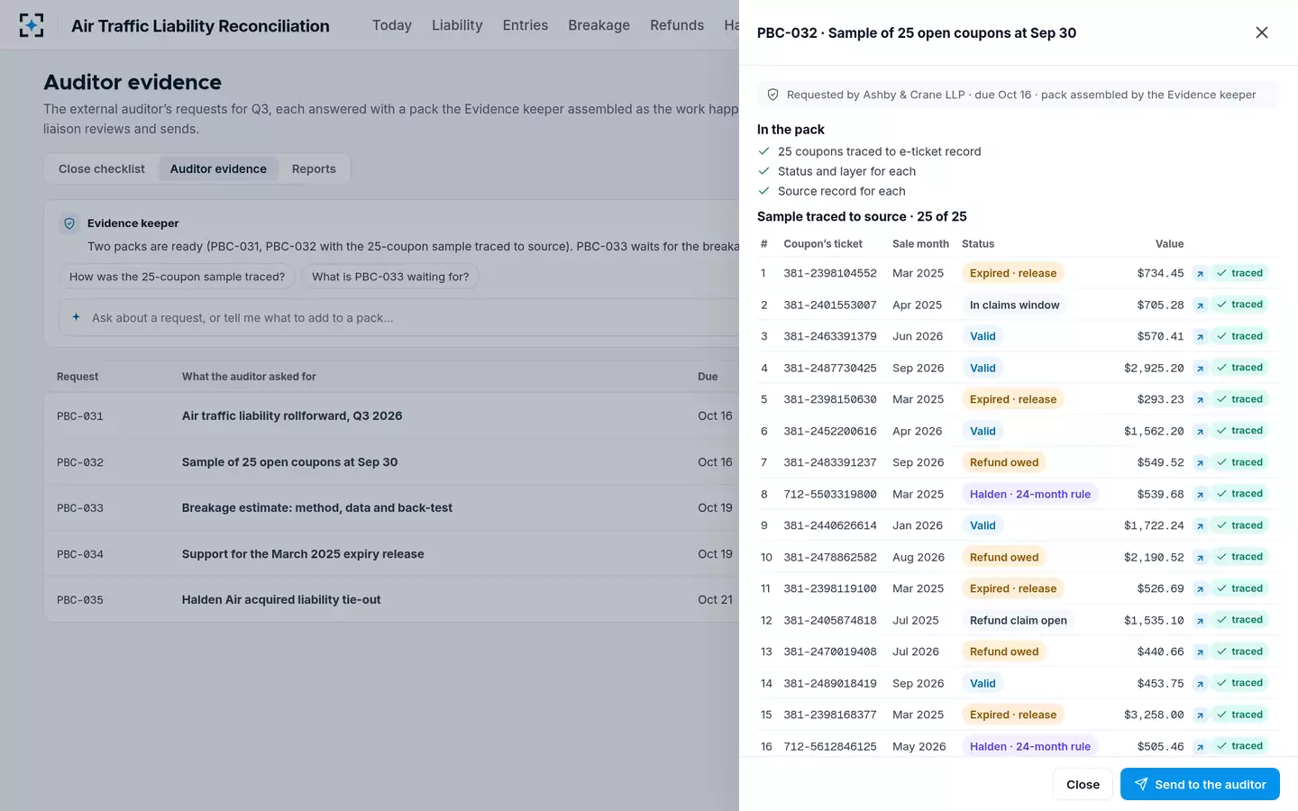Open request row PBC-031 rollforward
1298x811 pixels.
(391, 415)
